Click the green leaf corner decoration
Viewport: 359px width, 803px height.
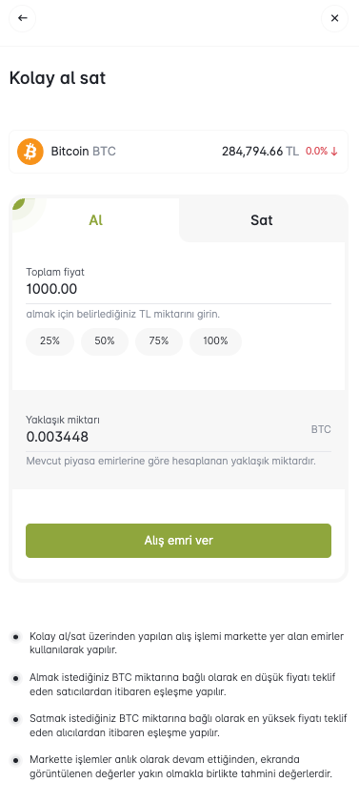(x=18, y=205)
